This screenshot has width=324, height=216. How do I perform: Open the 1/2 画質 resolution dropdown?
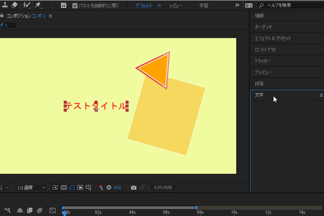click(31, 187)
